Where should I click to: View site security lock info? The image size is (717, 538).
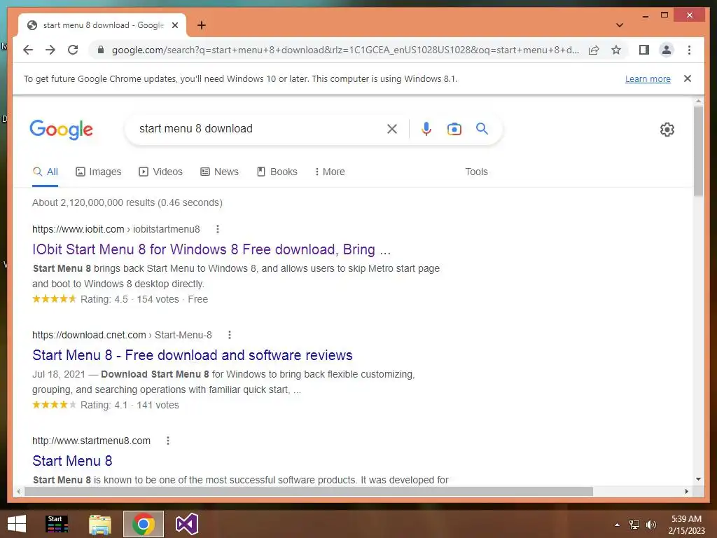pos(101,50)
